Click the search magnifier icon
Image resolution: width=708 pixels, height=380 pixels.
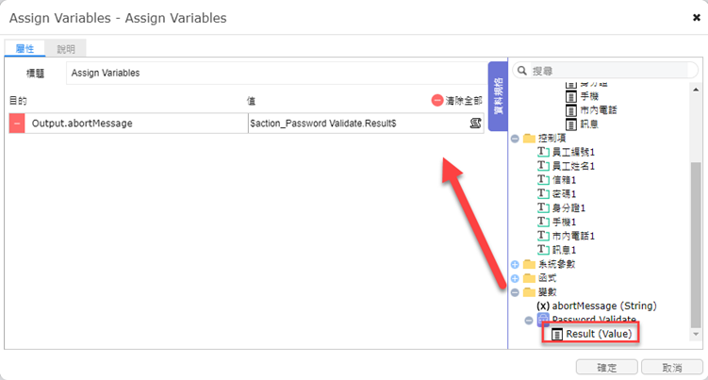[521, 71]
